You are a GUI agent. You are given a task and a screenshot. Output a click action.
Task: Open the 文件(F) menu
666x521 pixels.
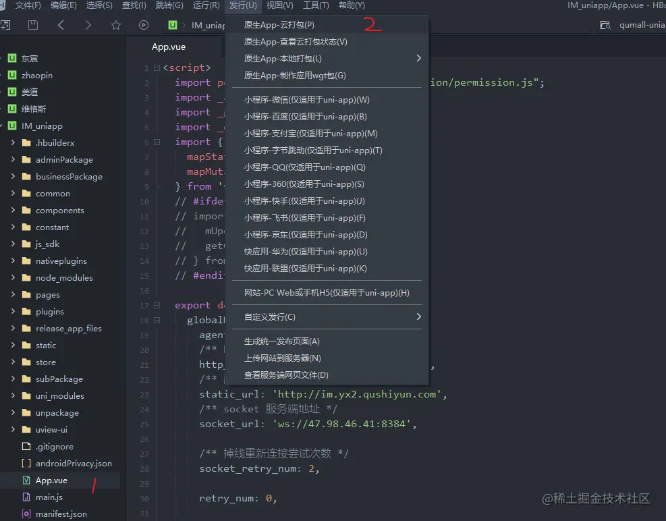[28, 5]
